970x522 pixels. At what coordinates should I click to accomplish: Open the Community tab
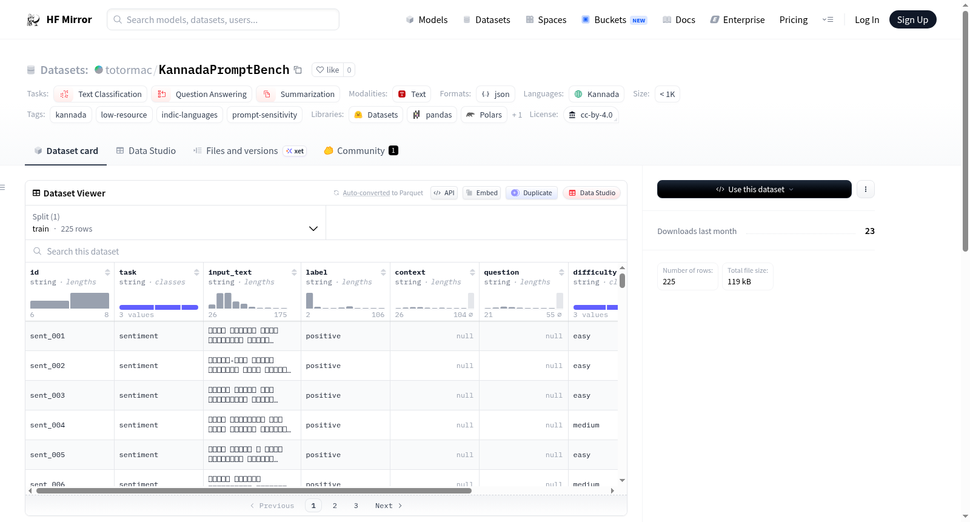tap(361, 151)
